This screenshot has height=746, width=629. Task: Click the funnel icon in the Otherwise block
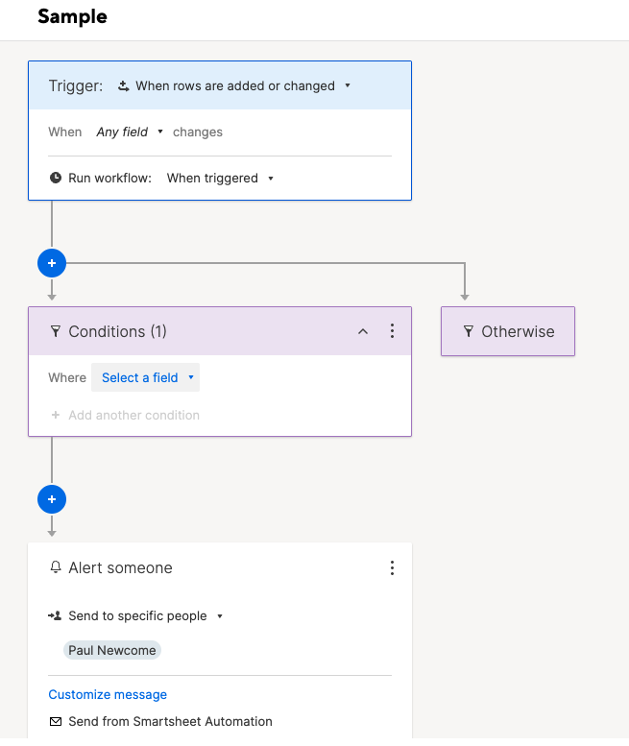[x=469, y=331]
